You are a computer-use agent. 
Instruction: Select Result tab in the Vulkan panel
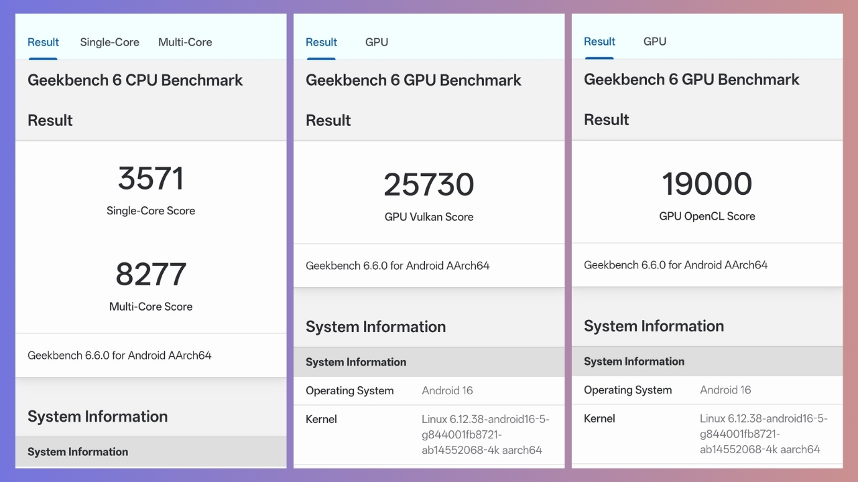[321, 42]
